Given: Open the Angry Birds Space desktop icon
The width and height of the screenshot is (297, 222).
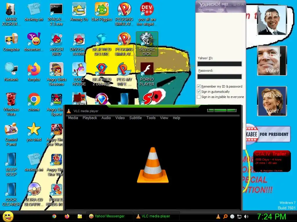Looking at the screenshot, I should [55, 105].
